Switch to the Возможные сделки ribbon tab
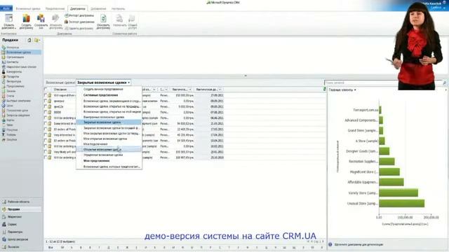The image size is (449, 252). [x=28, y=9]
